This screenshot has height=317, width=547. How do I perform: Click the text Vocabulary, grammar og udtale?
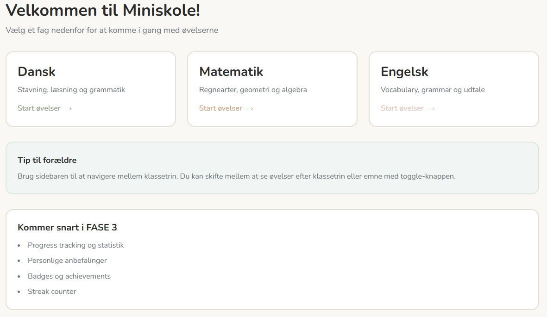click(x=433, y=90)
